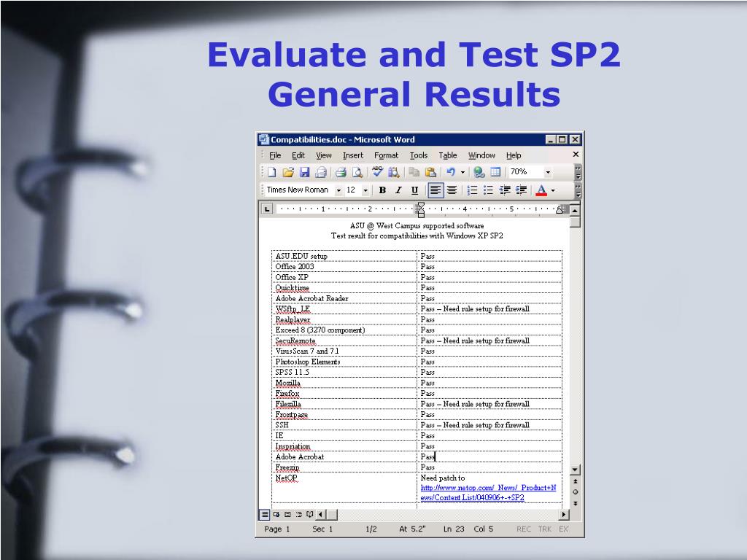Toggle Center alignment
The height and width of the screenshot is (560, 747).
click(452, 190)
